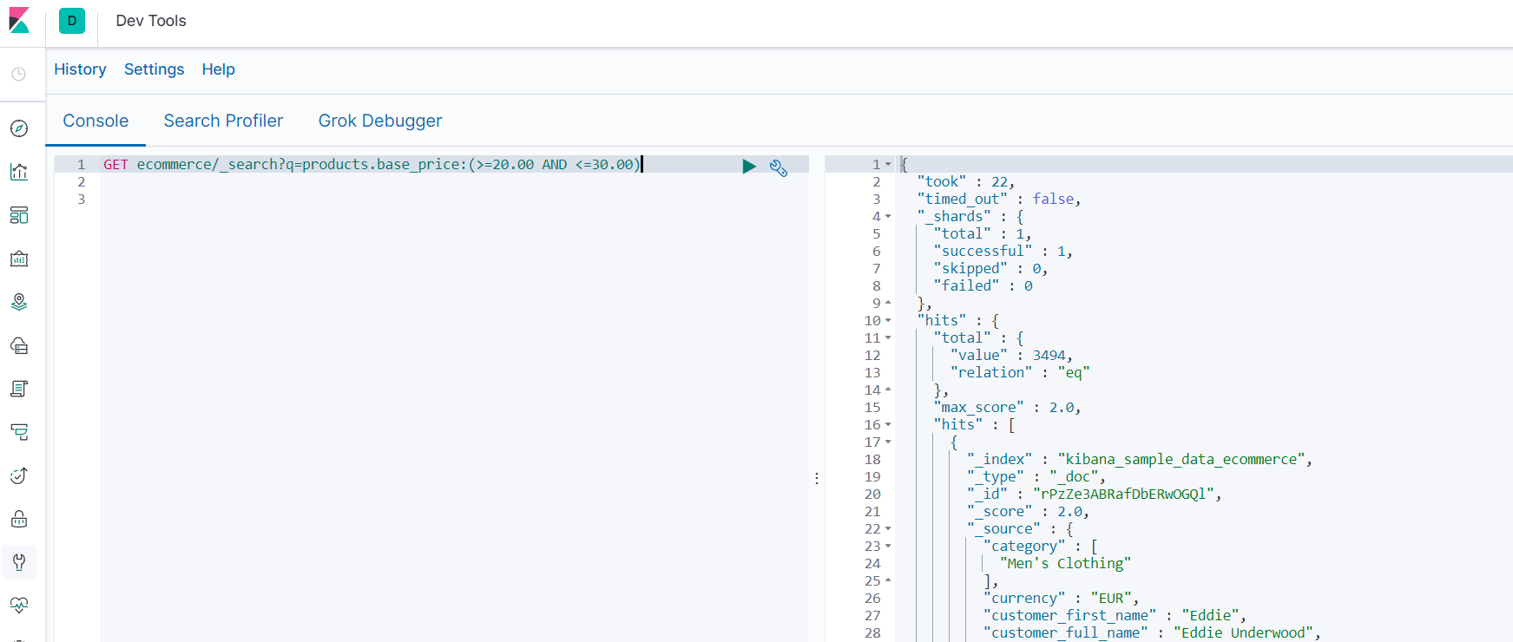This screenshot has width=1513, height=642.
Task: Click "Men's Clothing" category value
Action: (1065, 563)
